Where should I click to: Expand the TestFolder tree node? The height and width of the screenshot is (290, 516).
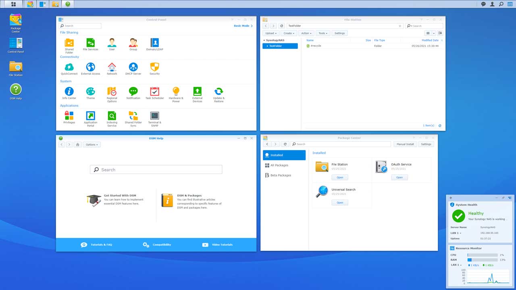(267, 46)
